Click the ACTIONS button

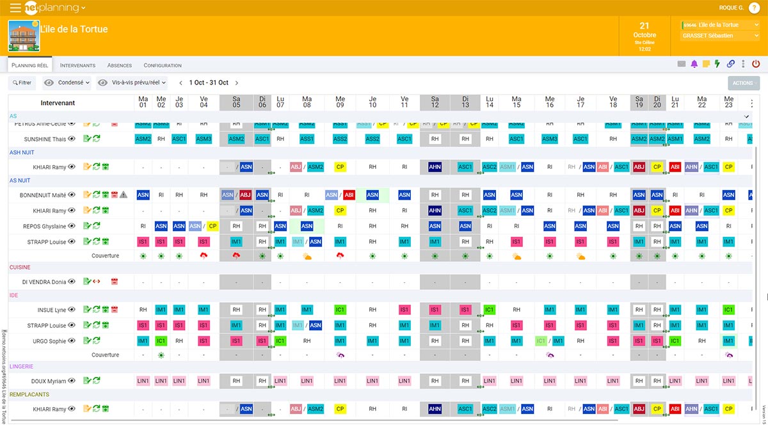click(742, 82)
